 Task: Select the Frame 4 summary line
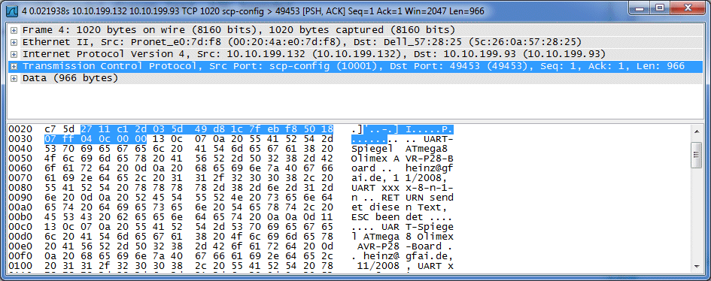[x=356, y=30]
